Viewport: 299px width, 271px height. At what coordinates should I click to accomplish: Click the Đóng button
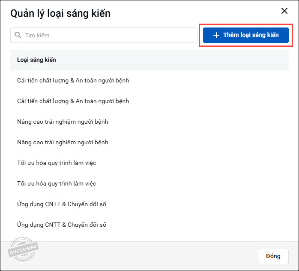click(273, 256)
